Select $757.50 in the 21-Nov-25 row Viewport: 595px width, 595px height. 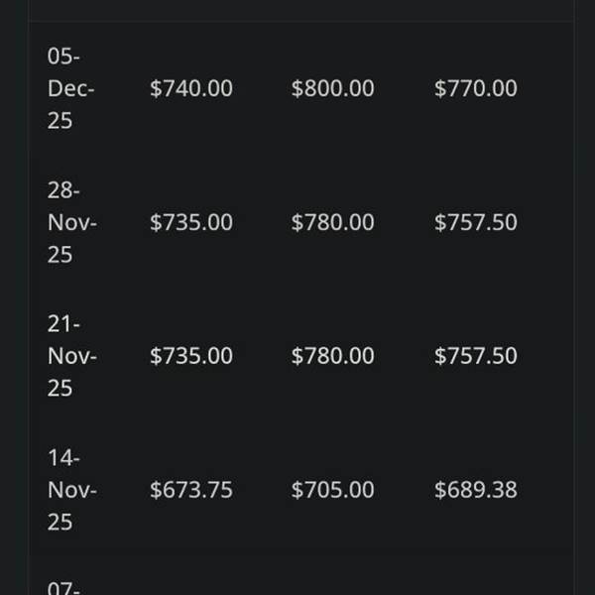coord(475,356)
